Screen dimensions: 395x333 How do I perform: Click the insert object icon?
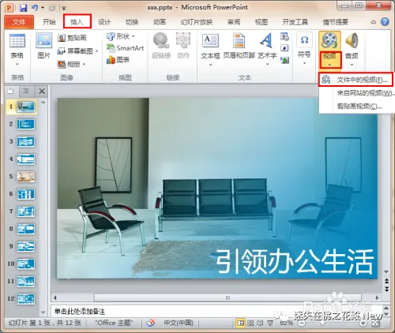coord(284,60)
